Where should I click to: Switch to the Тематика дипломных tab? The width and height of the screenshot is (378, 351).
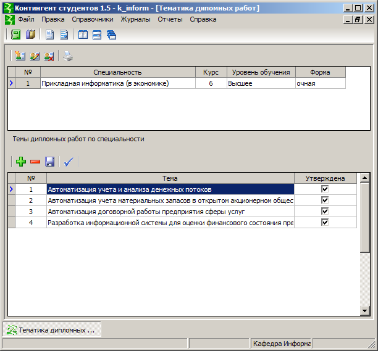pyautogui.click(x=52, y=330)
